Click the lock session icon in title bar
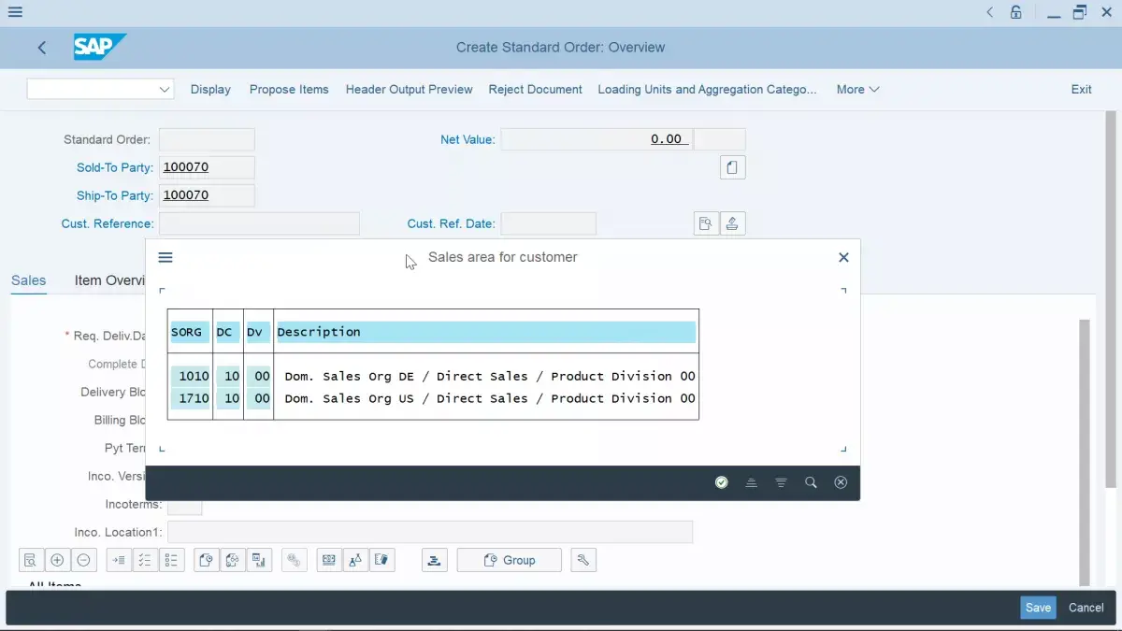The width and height of the screenshot is (1122, 631). click(1016, 12)
